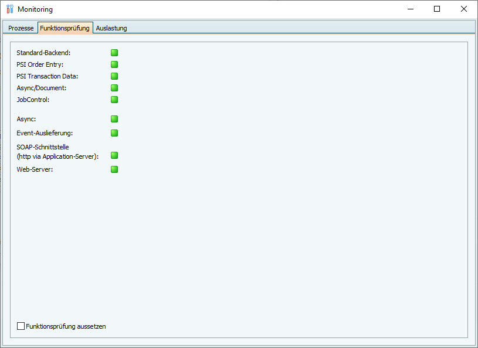
Task: Click the PSI Transaction Data status indicator
Action: click(x=114, y=76)
